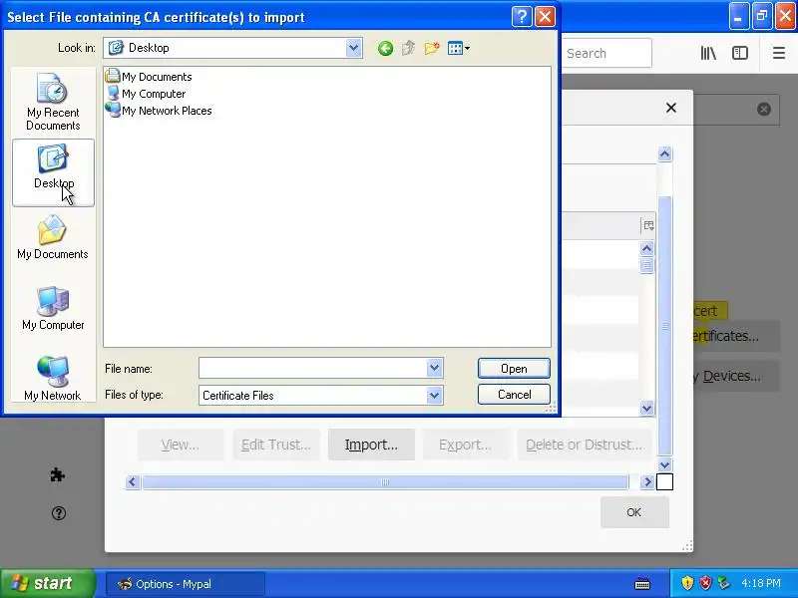Click horizontal scrollbar left arrow
The image size is (798, 598).
tap(133, 481)
